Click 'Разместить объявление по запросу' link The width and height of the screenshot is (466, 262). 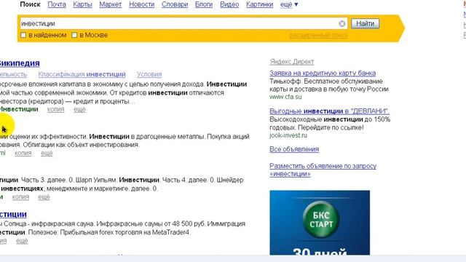(323, 170)
